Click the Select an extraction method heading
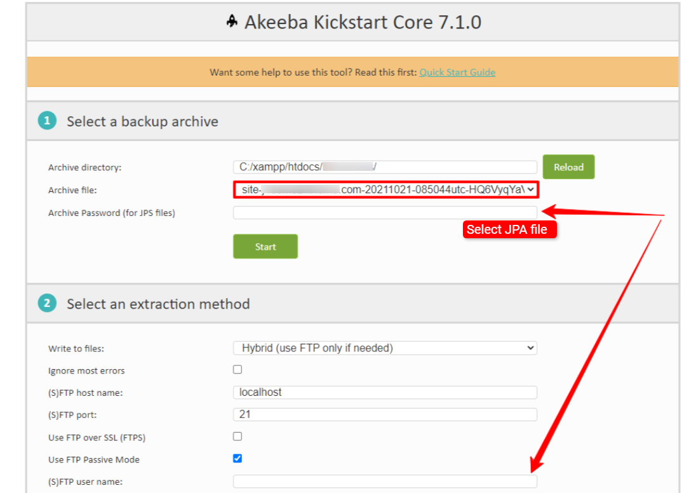Viewport: 696px width, 493px height. [158, 304]
